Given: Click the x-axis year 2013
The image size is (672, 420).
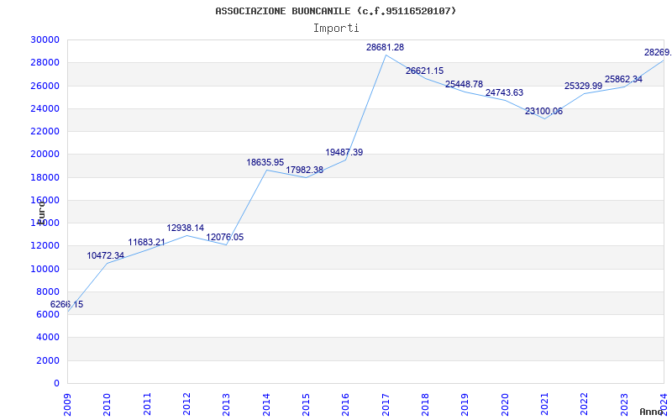Looking at the screenshot, I should [x=226, y=404].
